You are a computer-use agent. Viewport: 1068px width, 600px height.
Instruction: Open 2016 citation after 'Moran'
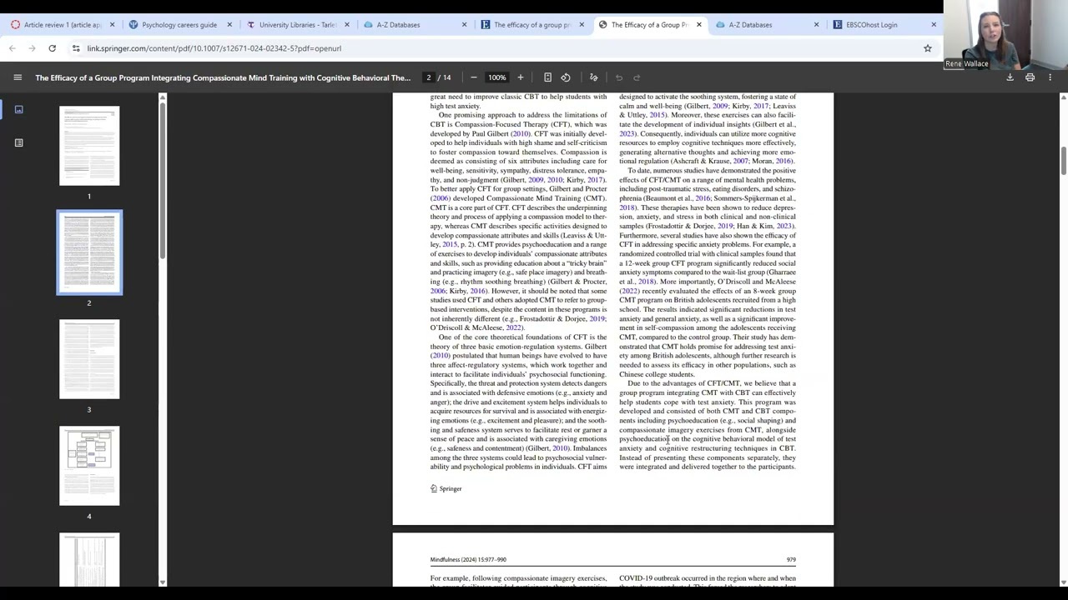tap(783, 161)
